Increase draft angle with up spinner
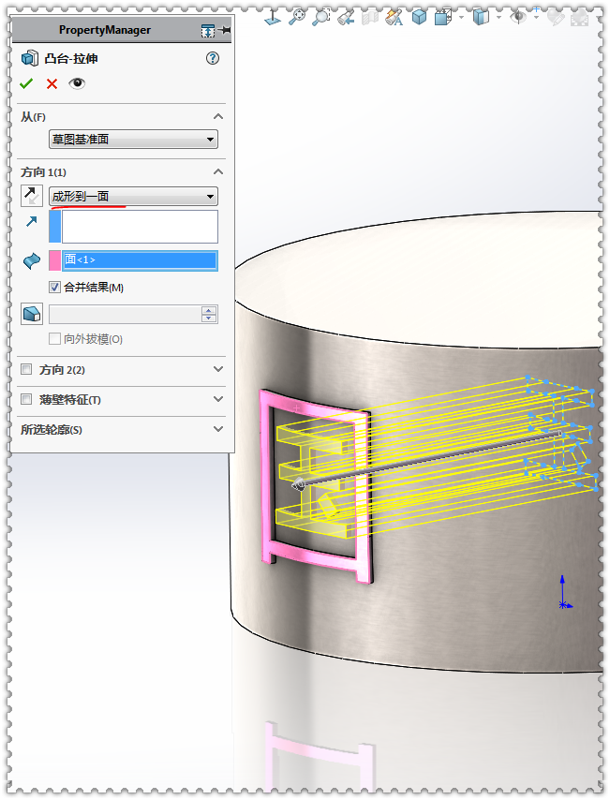This screenshot has height=800, width=610. (209, 310)
